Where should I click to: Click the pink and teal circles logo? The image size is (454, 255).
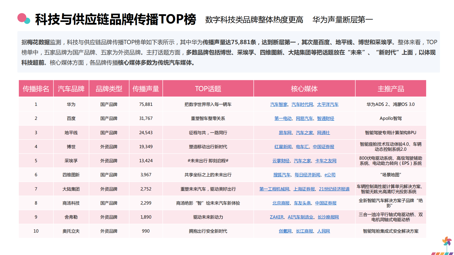point(24,18)
